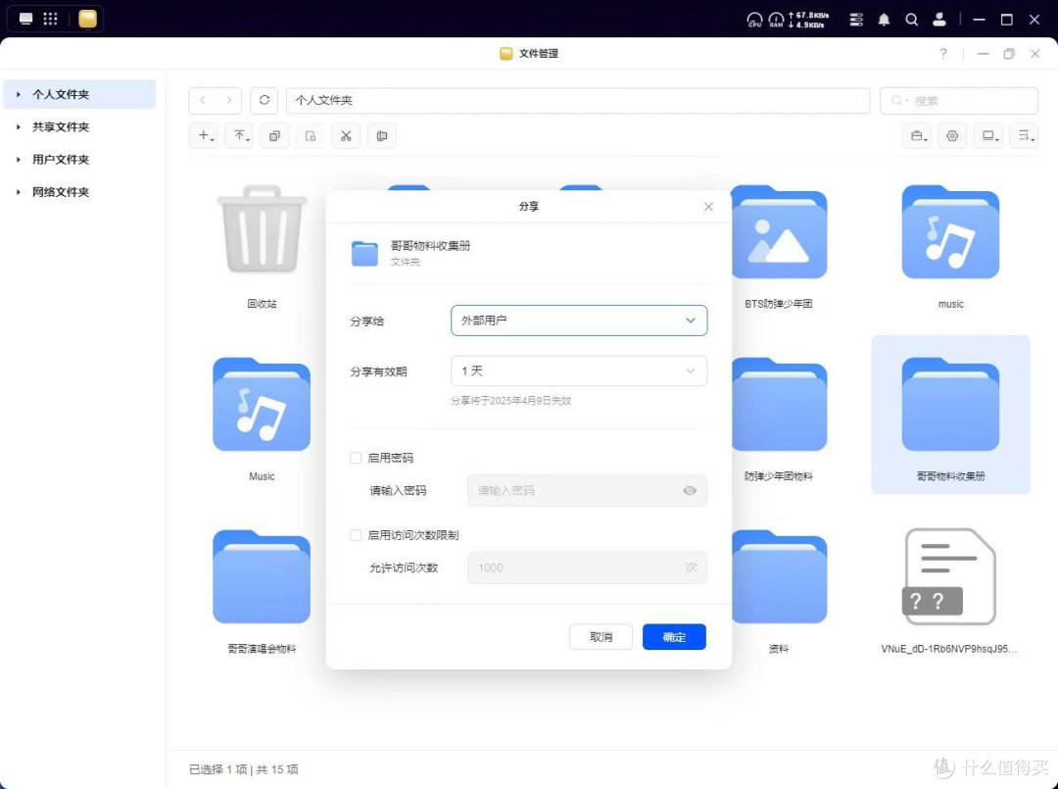Image resolution: width=1058 pixels, height=789 pixels.
Task: Close the 分享 dialog with the X
Action: point(708,207)
